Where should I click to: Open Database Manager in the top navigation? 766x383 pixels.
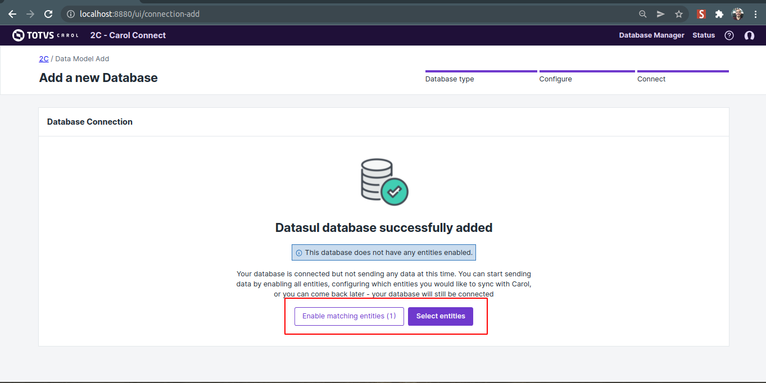[651, 35]
